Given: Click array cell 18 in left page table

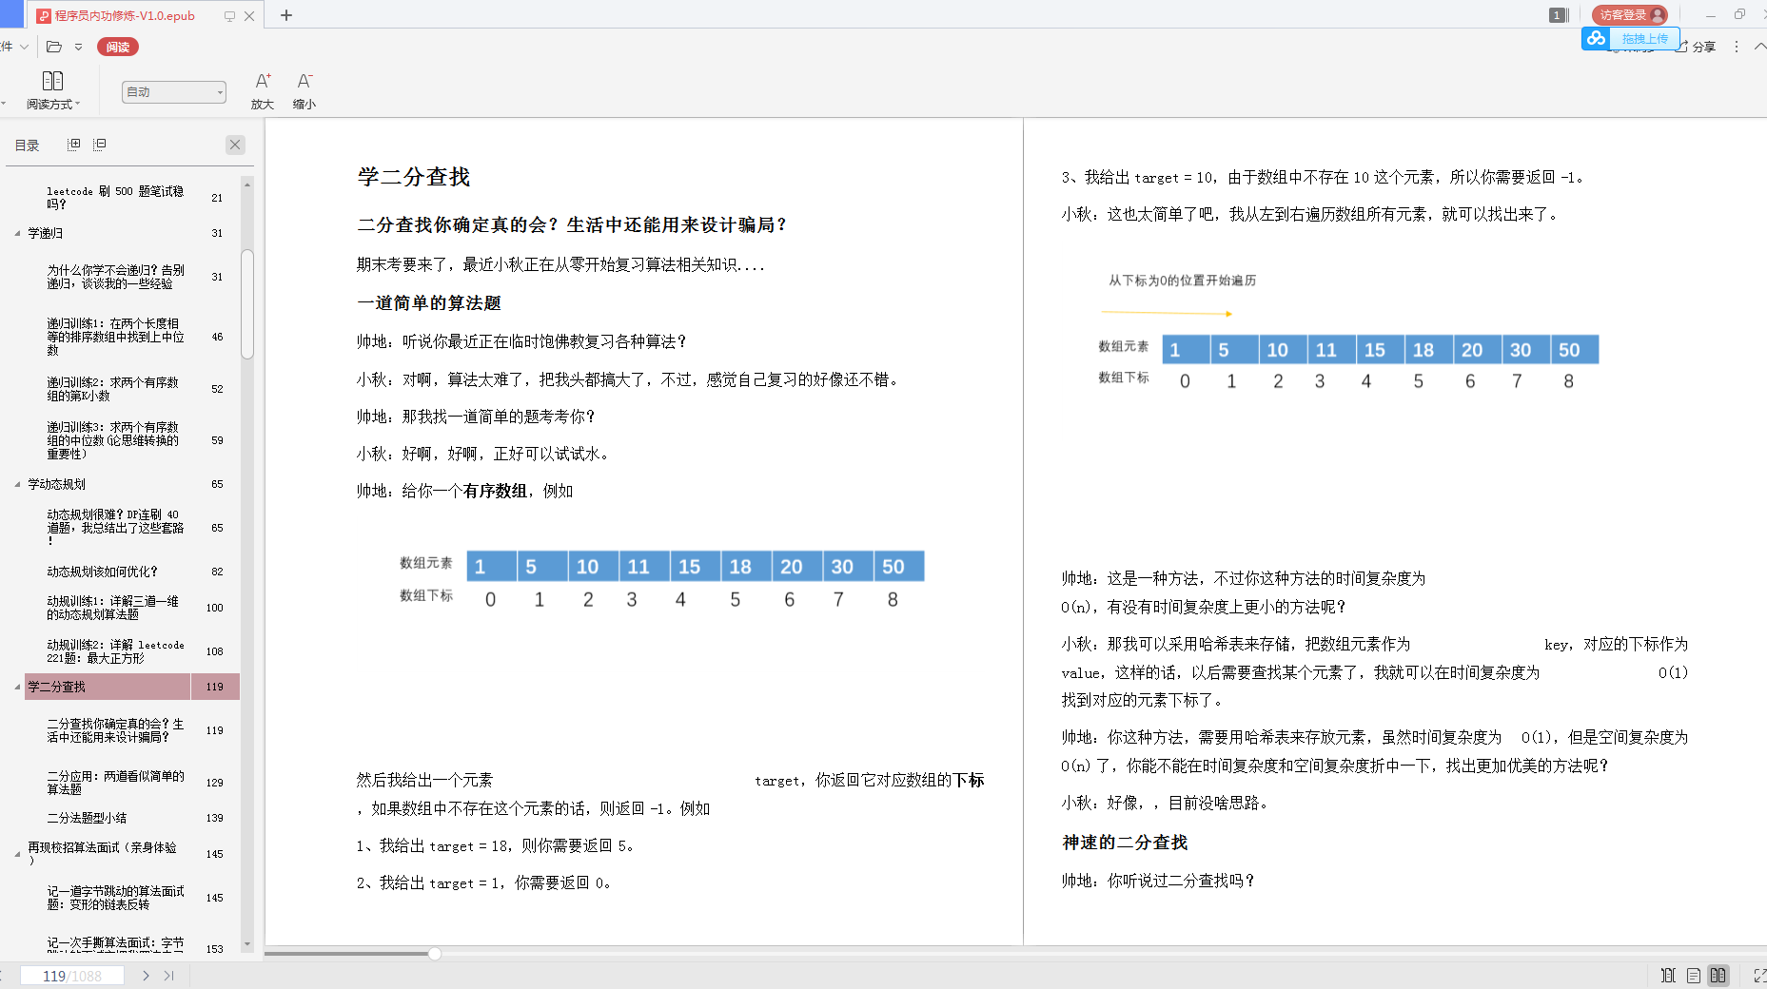Looking at the screenshot, I should (x=746, y=567).
